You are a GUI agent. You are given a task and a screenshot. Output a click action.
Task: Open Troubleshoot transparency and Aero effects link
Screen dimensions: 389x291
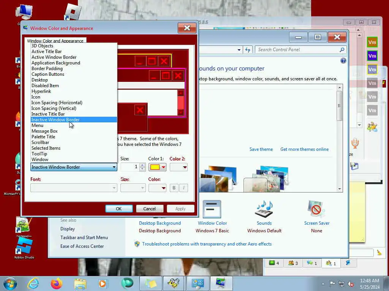pyautogui.click(x=207, y=244)
